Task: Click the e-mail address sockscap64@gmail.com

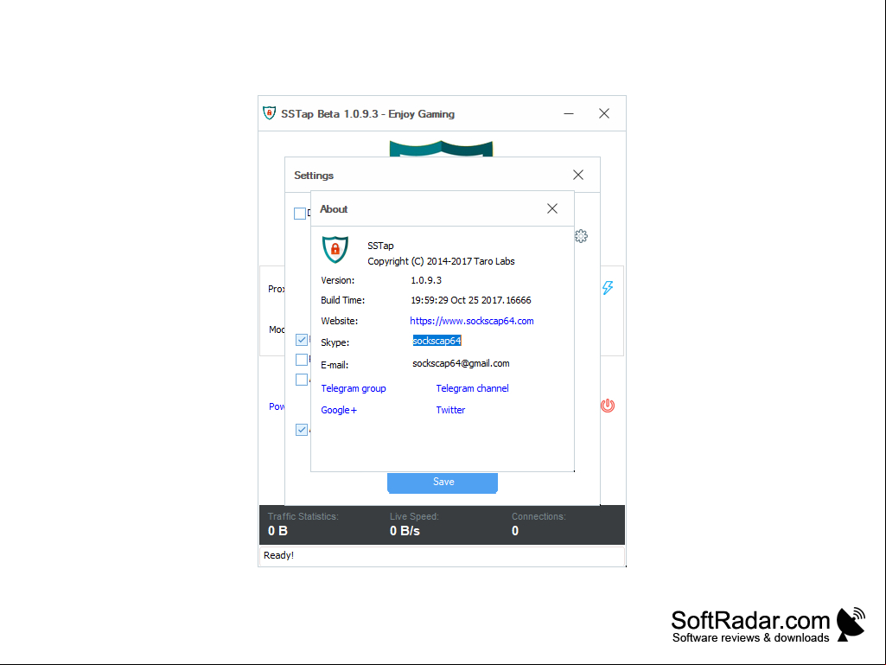Action: click(461, 363)
